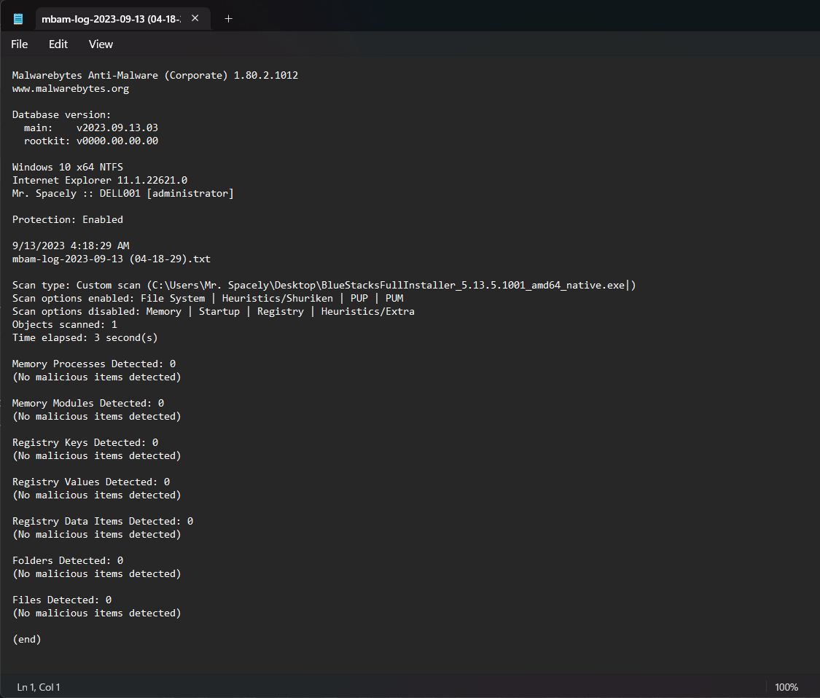Click Time elapsed: 3 second(s) line
The width and height of the screenshot is (820, 698).
click(x=85, y=337)
